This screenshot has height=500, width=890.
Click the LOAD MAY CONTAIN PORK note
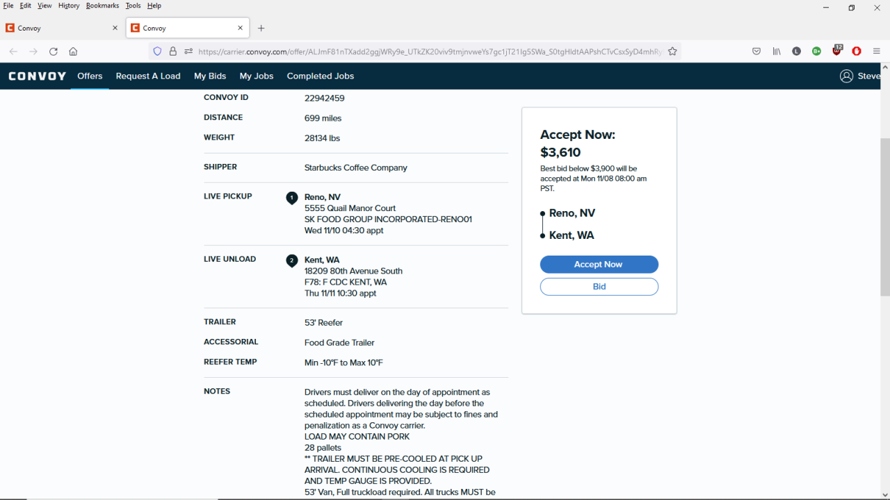(357, 437)
